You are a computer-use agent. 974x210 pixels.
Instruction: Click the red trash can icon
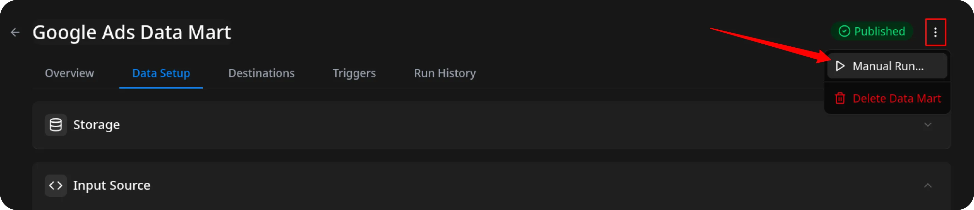(840, 99)
